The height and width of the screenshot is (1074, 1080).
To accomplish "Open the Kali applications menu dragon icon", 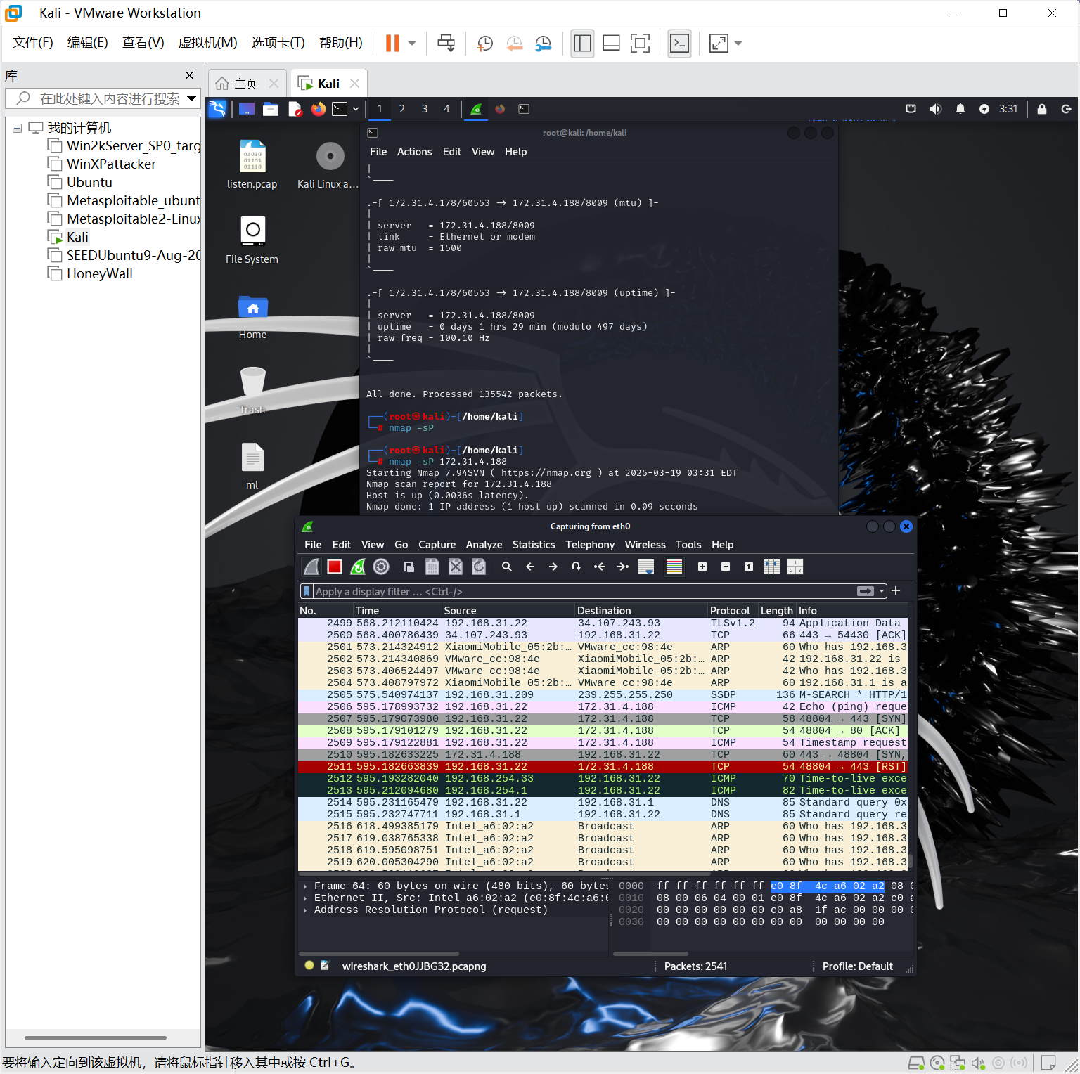I will pyautogui.click(x=217, y=109).
